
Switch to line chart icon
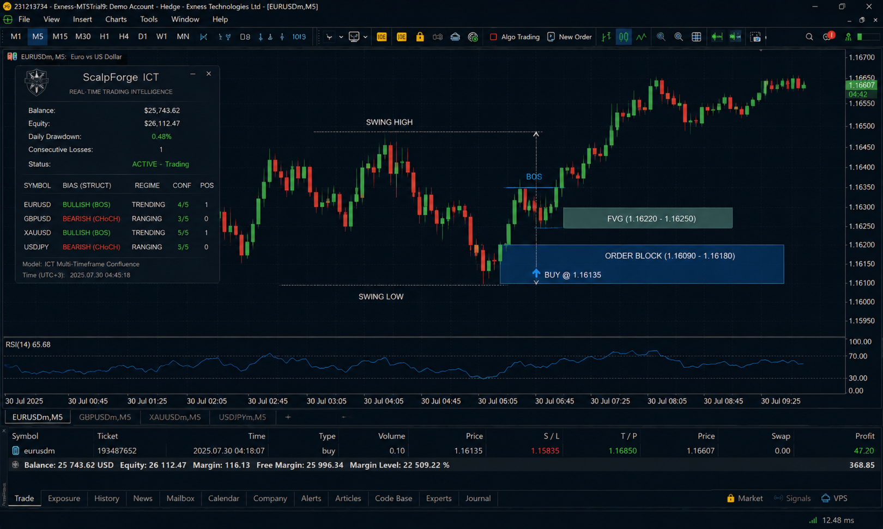pyautogui.click(x=642, y=37)
